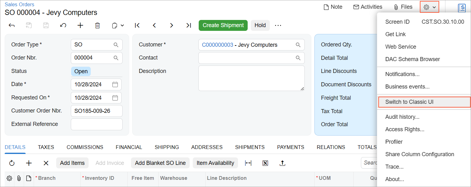The width and height of the screenshot is (471, 187).
Task: Switch to the Shipping tab
Action: (x=167, y=147)
